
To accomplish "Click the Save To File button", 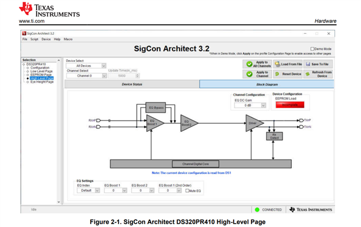I will 318,64.
